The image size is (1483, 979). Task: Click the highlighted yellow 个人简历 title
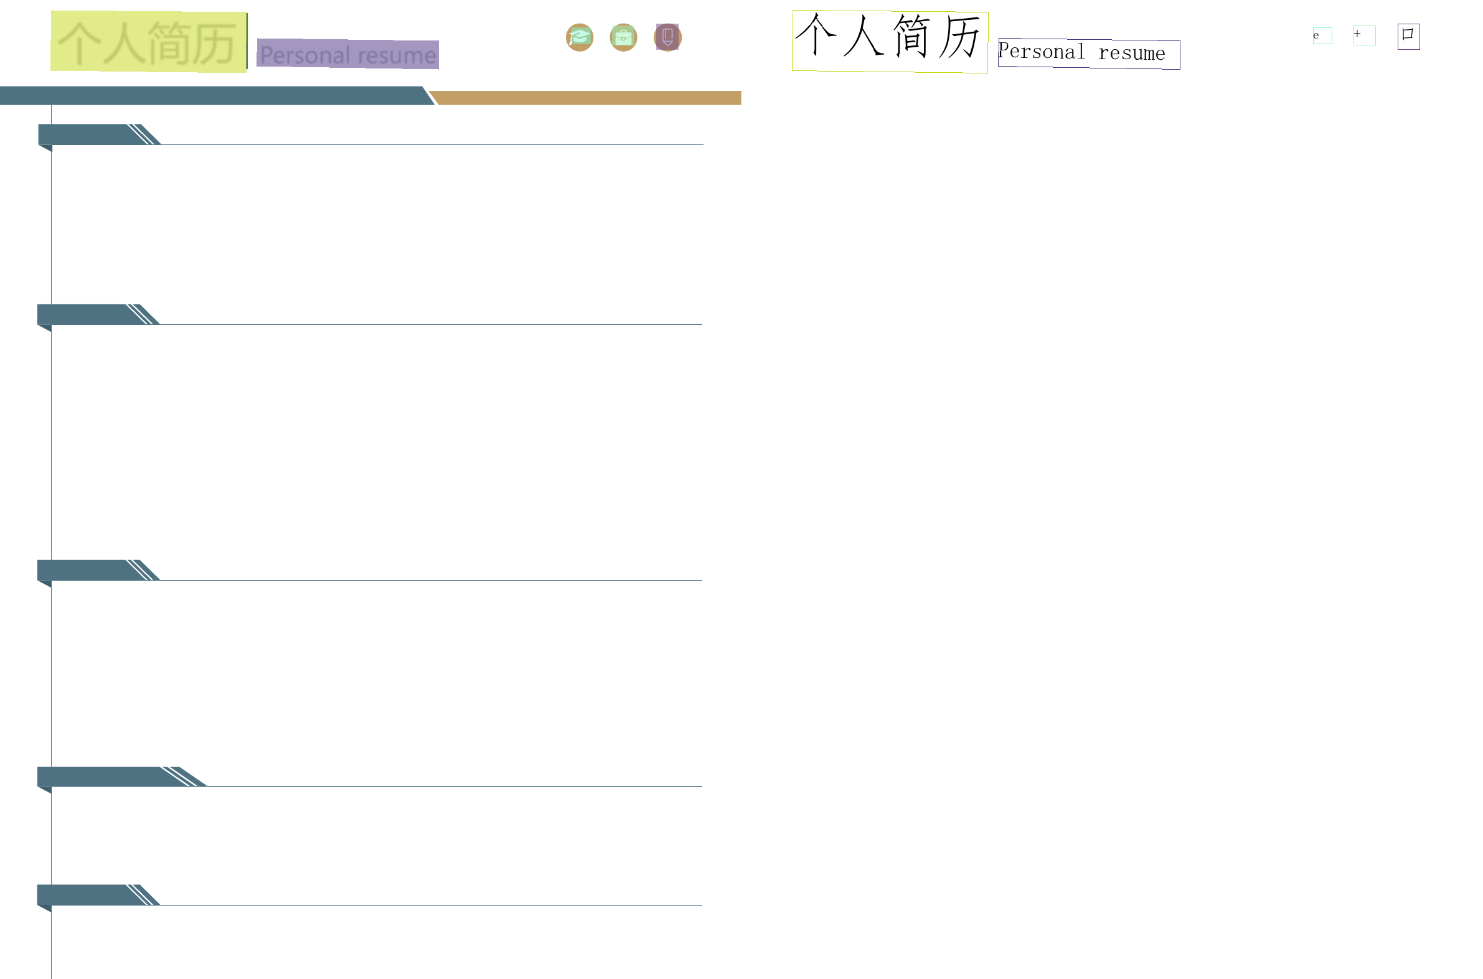(x=148, y=42)
